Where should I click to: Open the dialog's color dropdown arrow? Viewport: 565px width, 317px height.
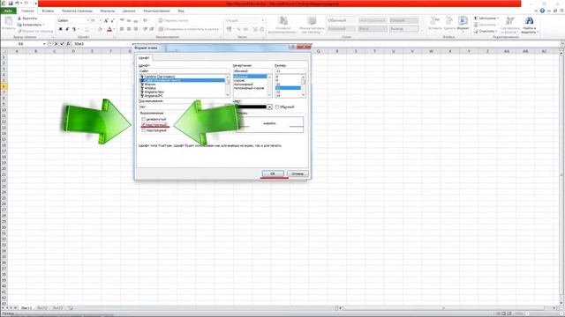(269, 107)
